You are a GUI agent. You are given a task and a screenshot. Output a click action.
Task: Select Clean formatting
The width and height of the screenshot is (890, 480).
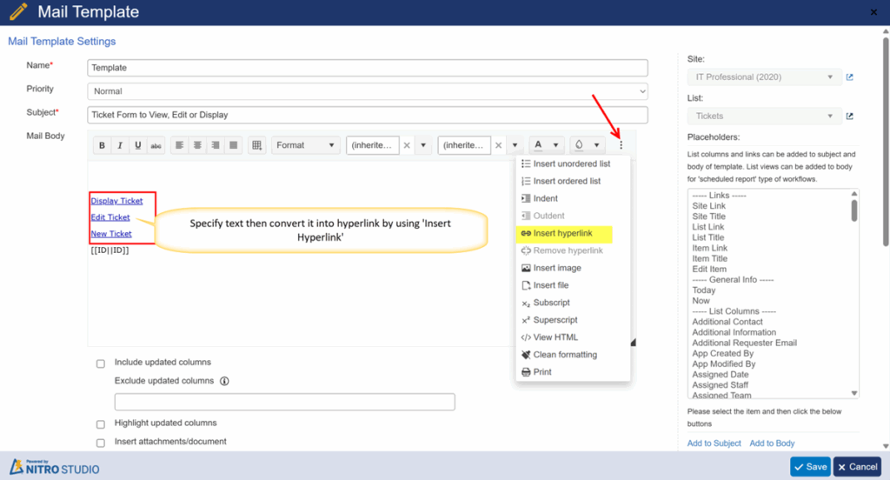click(x=573, y=355)
